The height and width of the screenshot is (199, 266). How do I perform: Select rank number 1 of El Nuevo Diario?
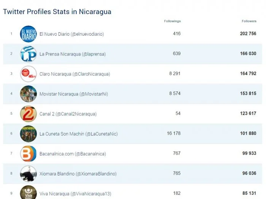11,34
